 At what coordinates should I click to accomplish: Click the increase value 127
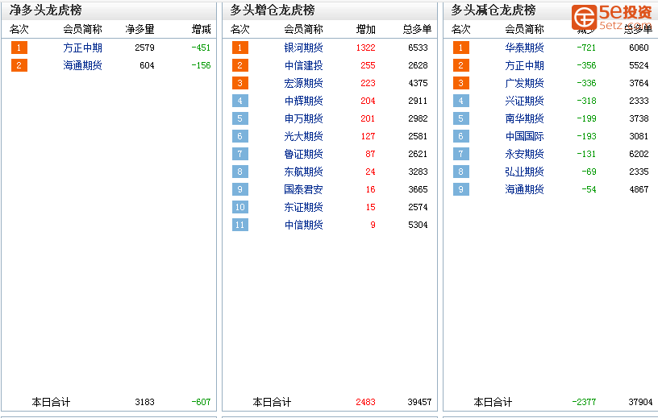point(368,136)
